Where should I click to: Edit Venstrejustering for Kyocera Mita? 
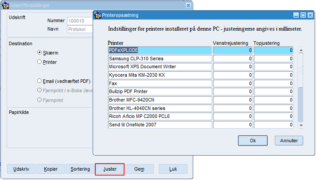click(233, 75)
